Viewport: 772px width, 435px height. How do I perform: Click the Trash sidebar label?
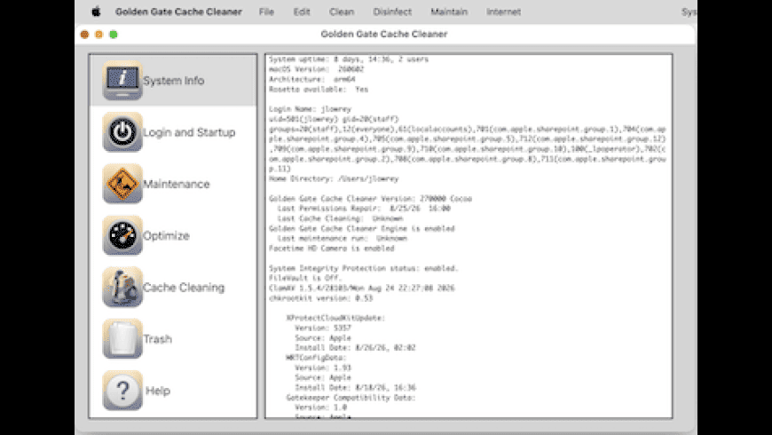coord(158,339)
